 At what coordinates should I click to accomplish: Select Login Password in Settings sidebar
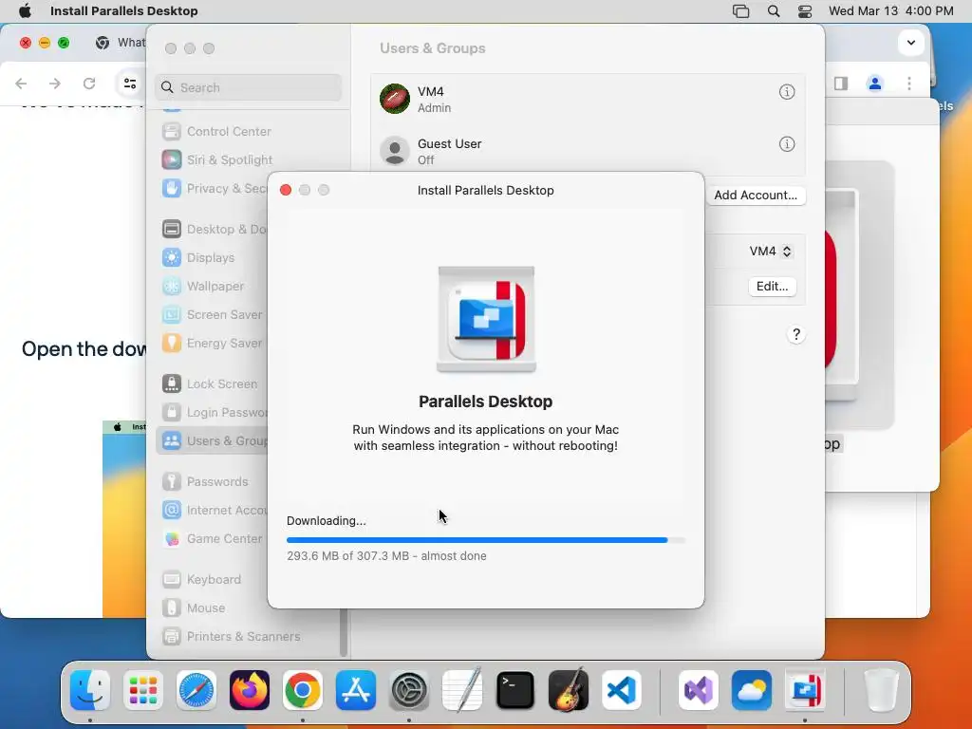[x=213, y=413]
